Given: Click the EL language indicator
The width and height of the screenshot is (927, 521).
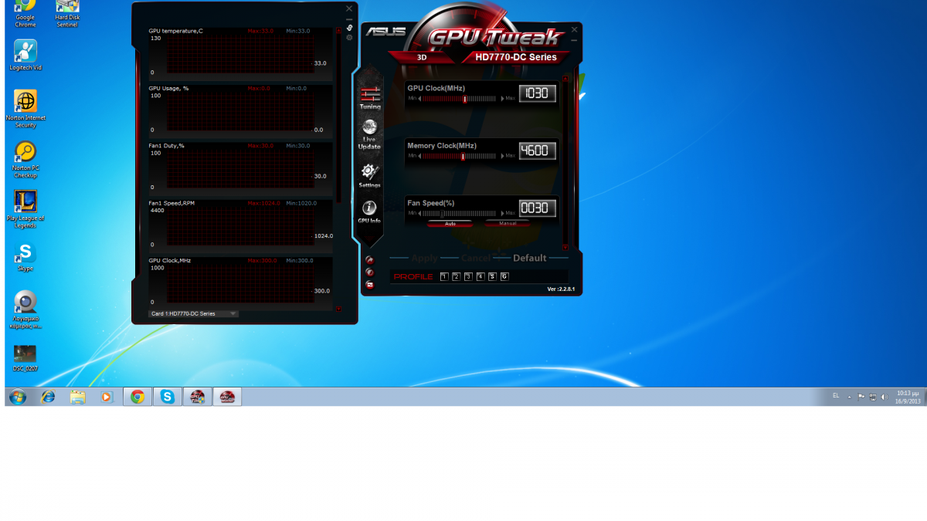Looking at the screenshot, I should 836,396.
